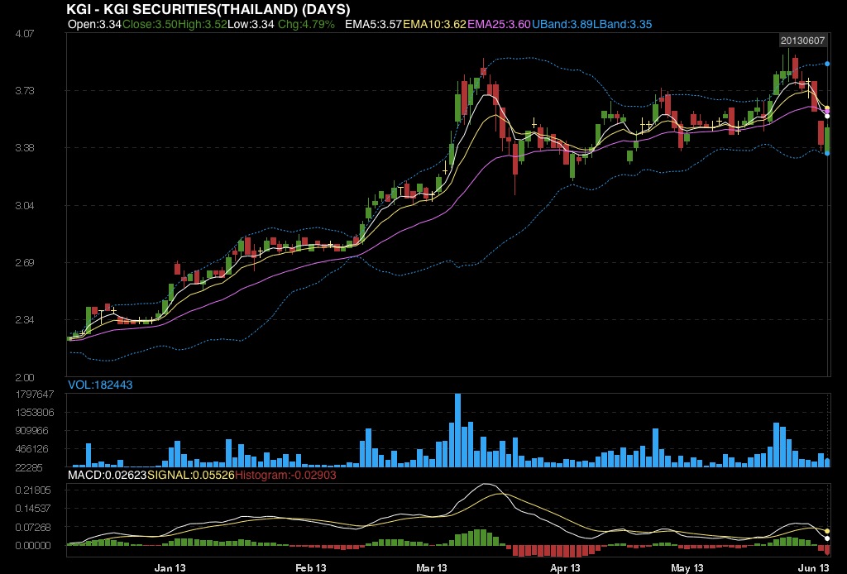847x574 pixels.
Task: Click the blue upper band end marker dot
Action: [x=827, y=64]
